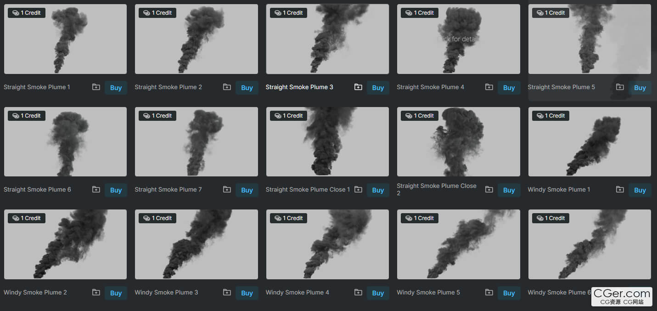The height and width of the screenshot is (311, 657).
Task: Buy Straight Smoke Plume 2
Action: pyautogui.click(x=247, y=88)
